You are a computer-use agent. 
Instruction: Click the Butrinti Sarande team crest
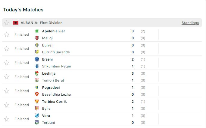pos(37,52)
